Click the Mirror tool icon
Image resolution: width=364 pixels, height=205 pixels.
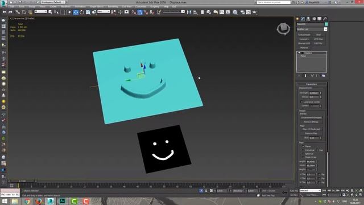click(x=189, y=12)
